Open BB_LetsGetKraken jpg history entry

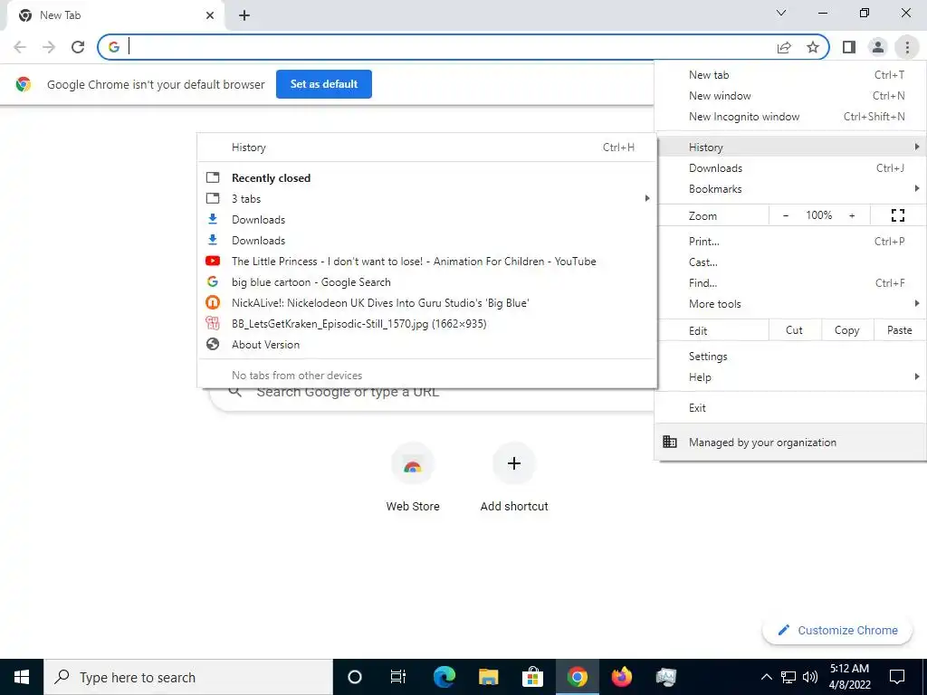click(427, 324)
